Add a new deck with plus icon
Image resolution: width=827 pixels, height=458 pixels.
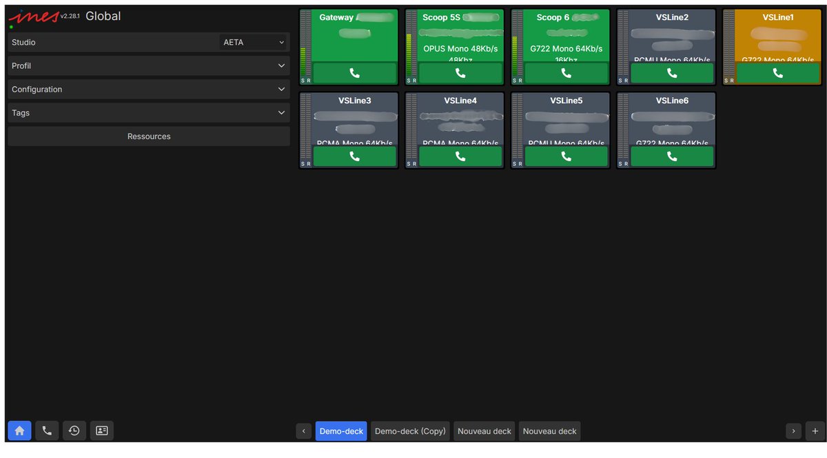[815, 431]
